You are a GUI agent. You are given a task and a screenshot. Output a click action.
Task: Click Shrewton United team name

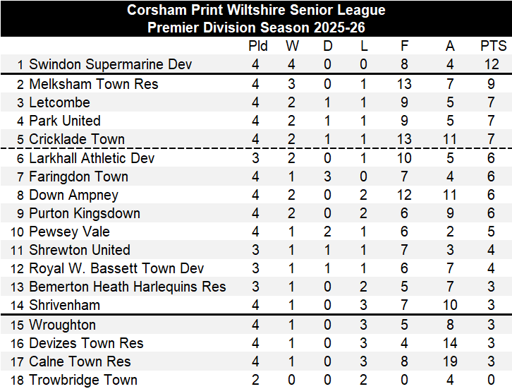[x=79, y=250]
